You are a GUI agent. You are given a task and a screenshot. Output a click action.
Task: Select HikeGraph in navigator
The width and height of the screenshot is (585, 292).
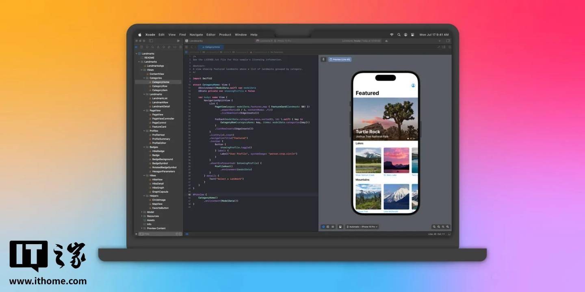coord(158,187)
